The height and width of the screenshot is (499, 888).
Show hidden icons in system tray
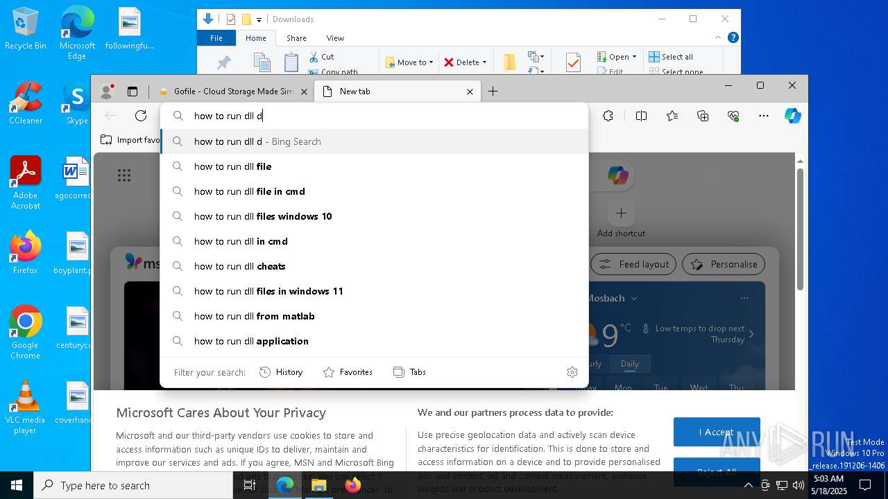pyautogui.click(x=748, y=485)
